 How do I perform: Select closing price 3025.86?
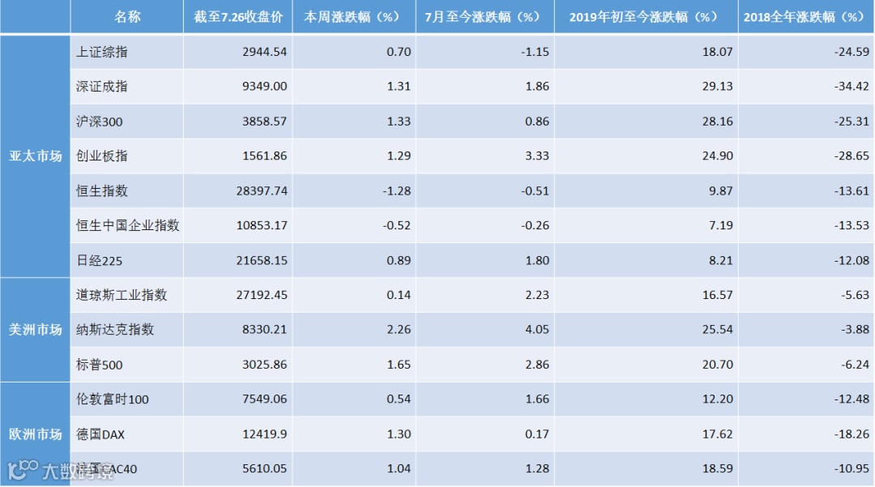click(x=264, y=365)
